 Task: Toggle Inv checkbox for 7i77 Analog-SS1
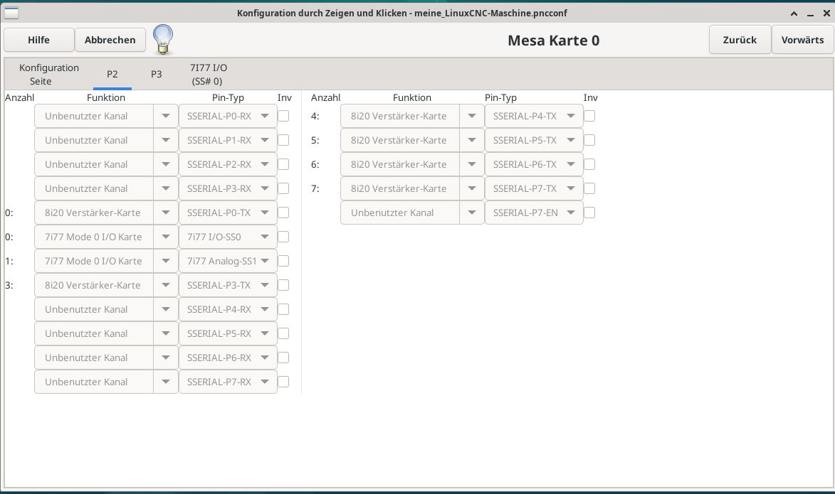[x=283, y=261]
